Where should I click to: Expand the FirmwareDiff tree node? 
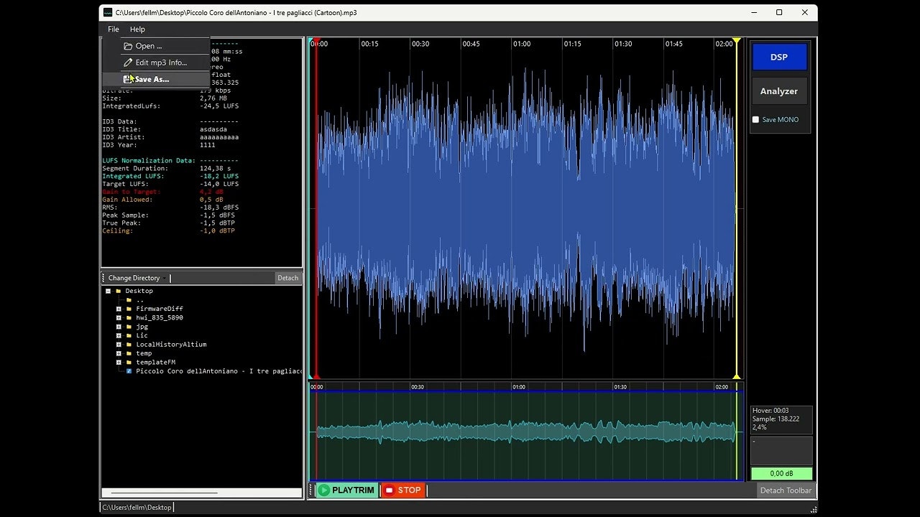(119, 309)
